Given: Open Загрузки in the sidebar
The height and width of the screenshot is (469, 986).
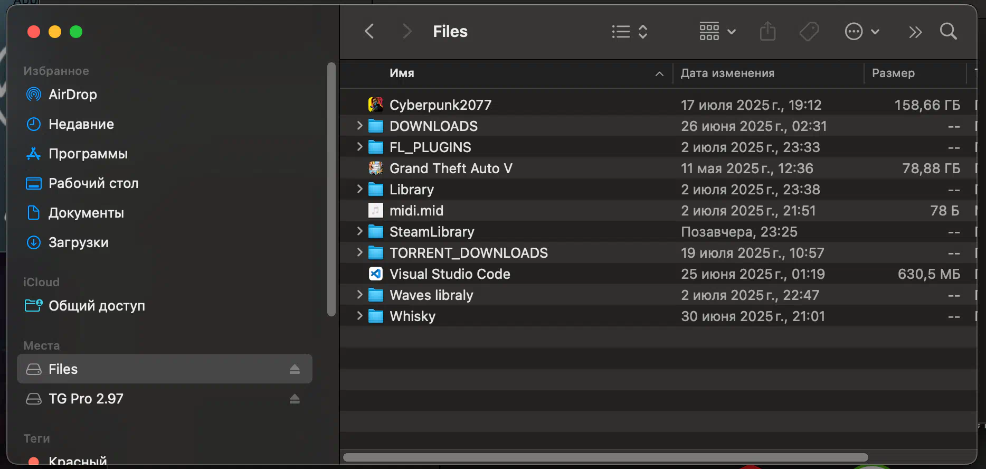Looking at the screenshot, I should (165, 242).
